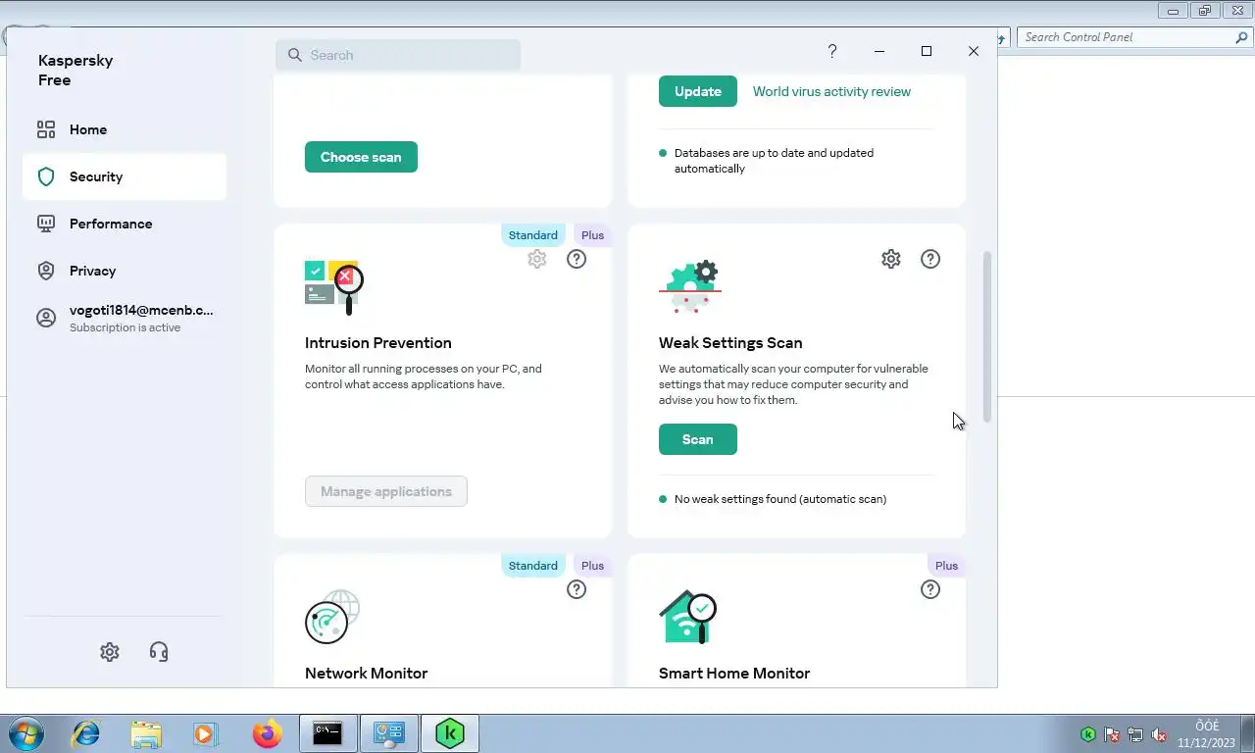Start the Weak Settings Scan
This screenshot has height=753, width=1255.
[x=698, y=439]
